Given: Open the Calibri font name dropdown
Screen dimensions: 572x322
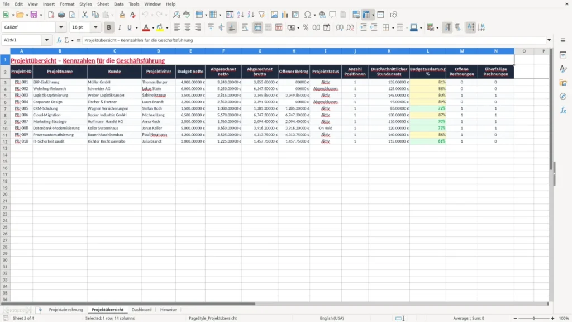Looking at the screenshot, I should point(61,27).
